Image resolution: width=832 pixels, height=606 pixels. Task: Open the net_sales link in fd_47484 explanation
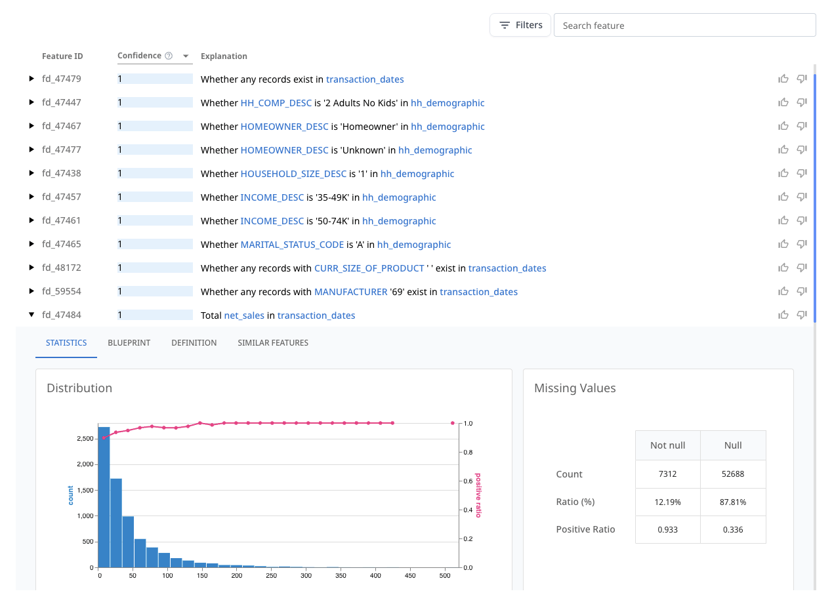(243, 315)
